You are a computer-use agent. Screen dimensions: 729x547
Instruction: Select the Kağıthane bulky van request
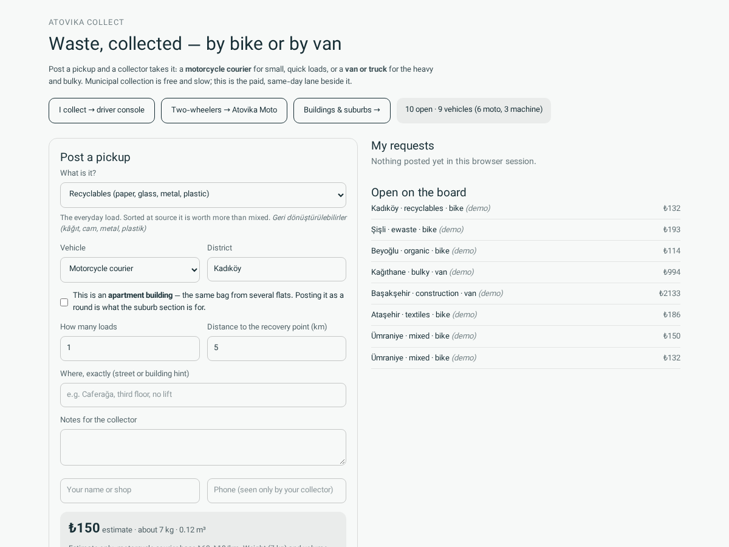525,272
